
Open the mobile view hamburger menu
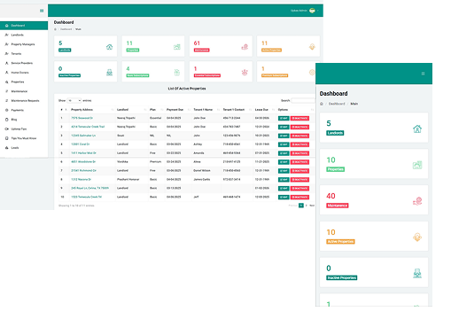tap(423, 74)
